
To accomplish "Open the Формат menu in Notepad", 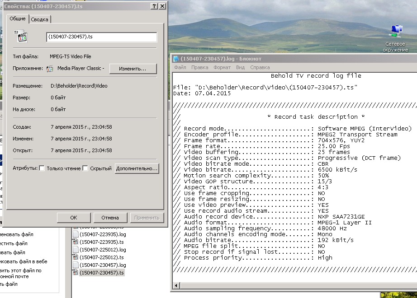I will click(222, 67).
